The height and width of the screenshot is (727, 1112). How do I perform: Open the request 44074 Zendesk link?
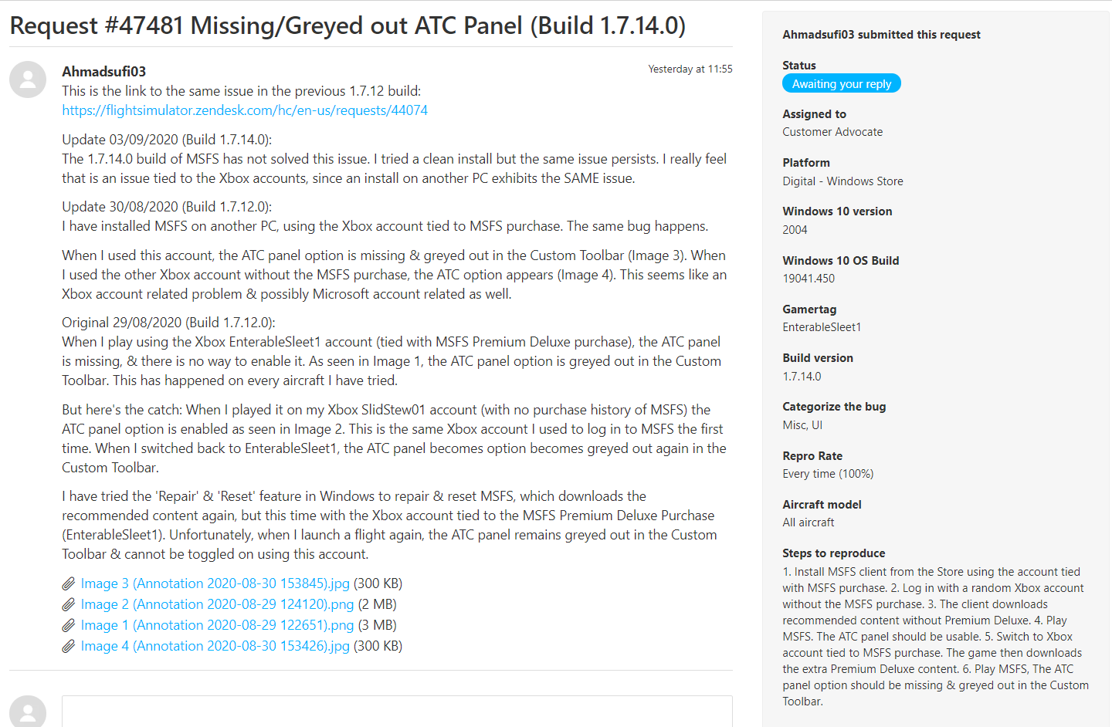pyautogui.click(x=245, y=110)
